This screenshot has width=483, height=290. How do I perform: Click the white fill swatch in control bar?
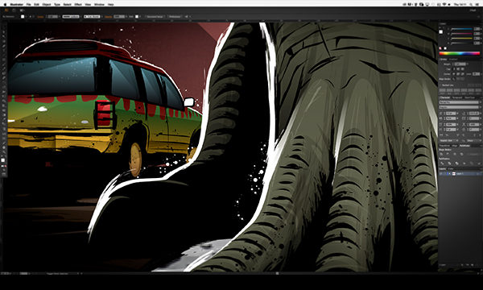coord(23,17)
